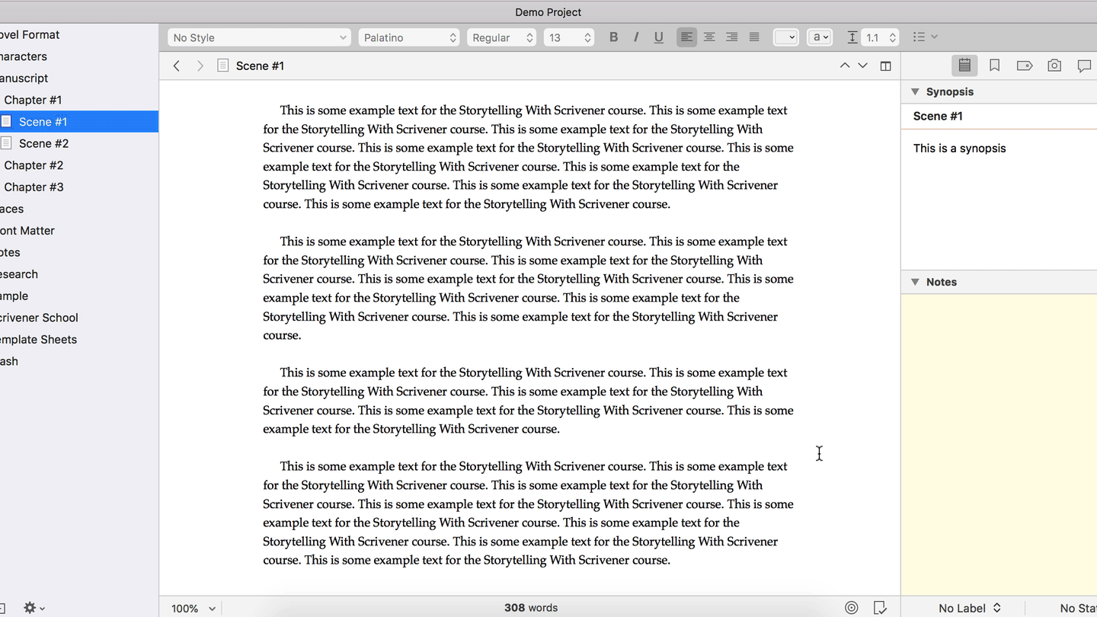Viewport: 1097px width, 617px height.
Task: Open the Palatino font dropdown
Action: 409,37
